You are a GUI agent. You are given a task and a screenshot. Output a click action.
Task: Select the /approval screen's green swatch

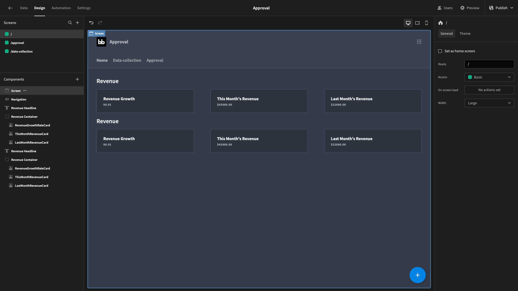click(x=7, y=43)
